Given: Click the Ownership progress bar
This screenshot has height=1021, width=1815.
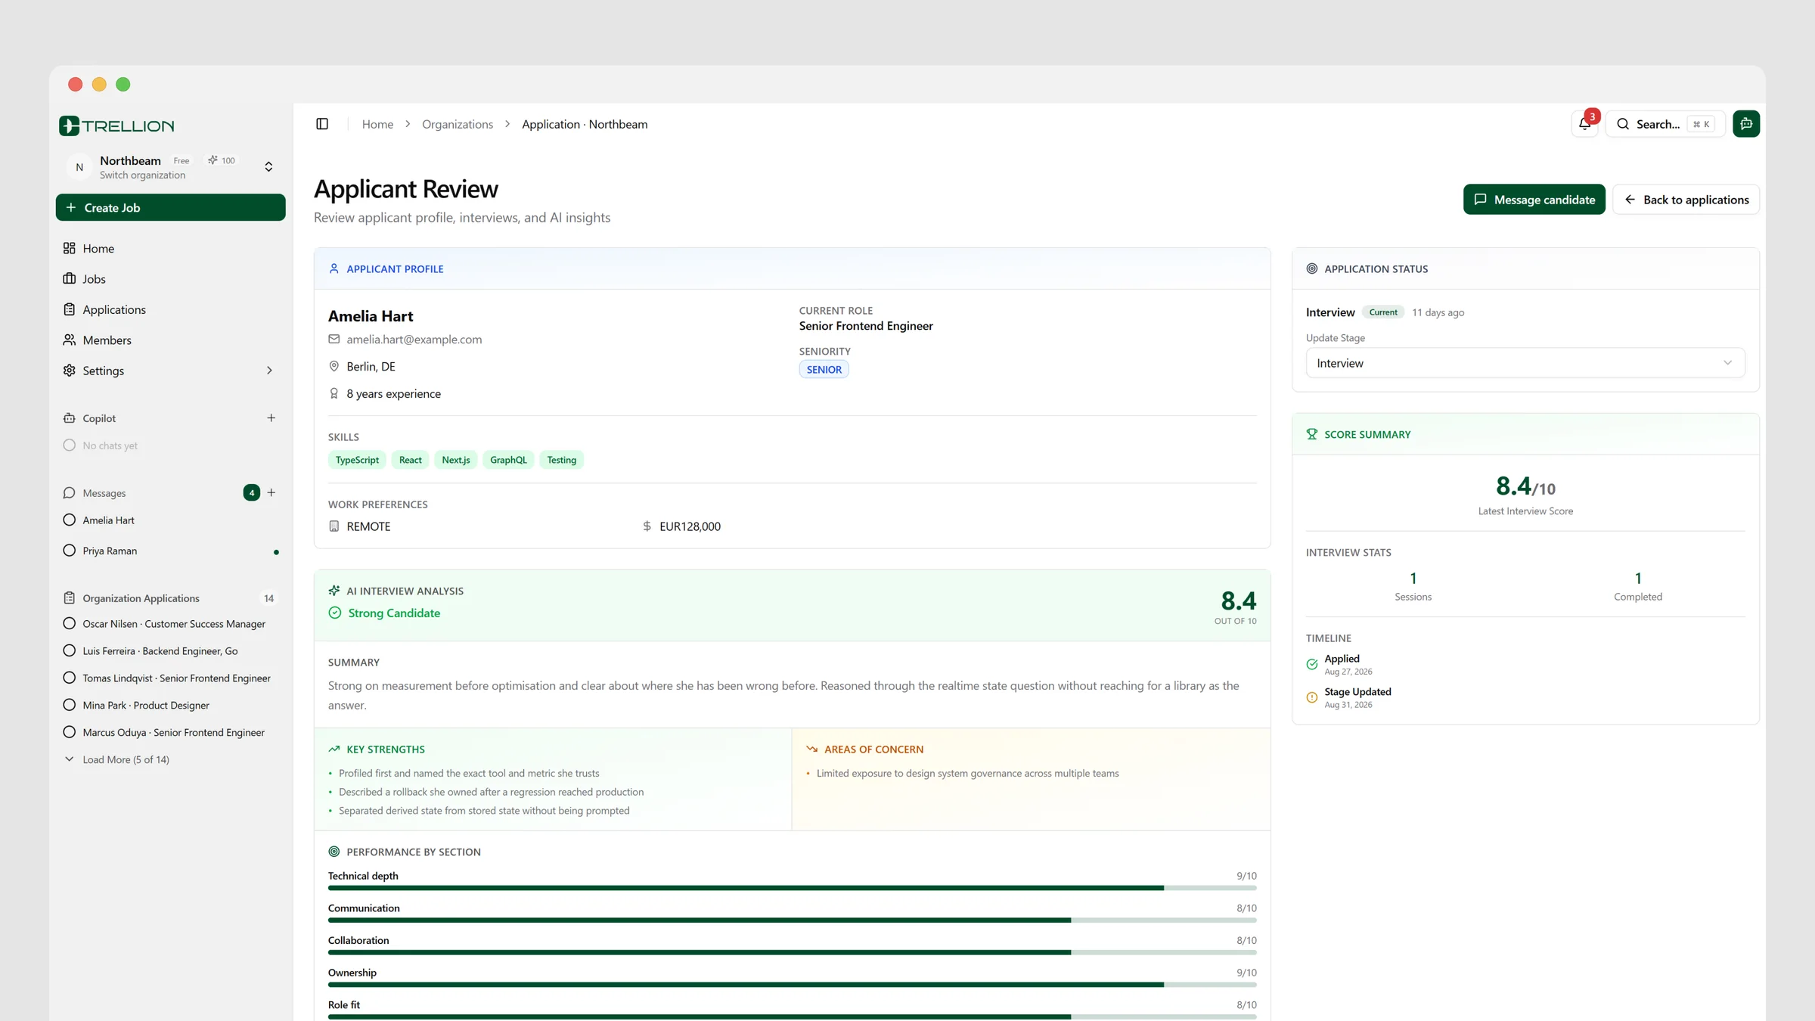Looking at the screenshot, I should (793, 985).
